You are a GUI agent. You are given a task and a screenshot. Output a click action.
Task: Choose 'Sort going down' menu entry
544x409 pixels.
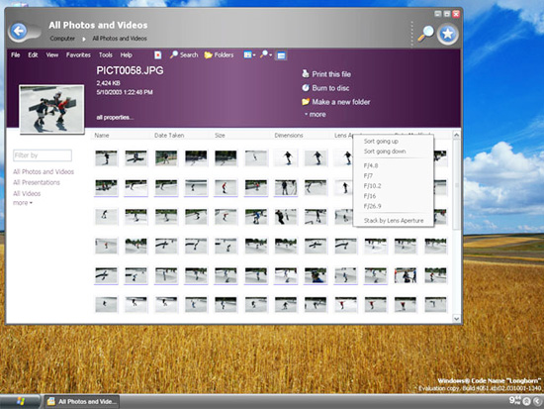[385, 152]
